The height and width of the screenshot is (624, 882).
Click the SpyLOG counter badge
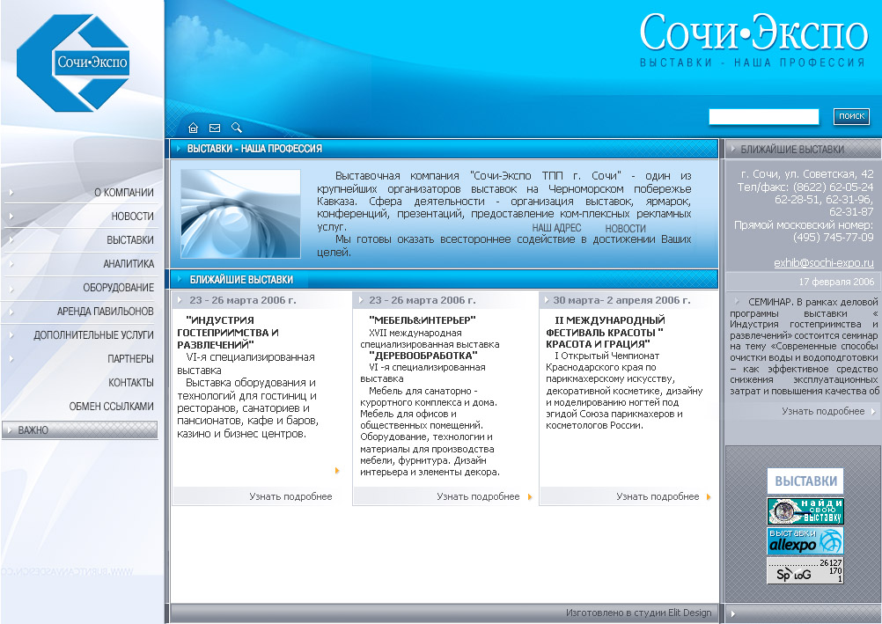(805, 570)
